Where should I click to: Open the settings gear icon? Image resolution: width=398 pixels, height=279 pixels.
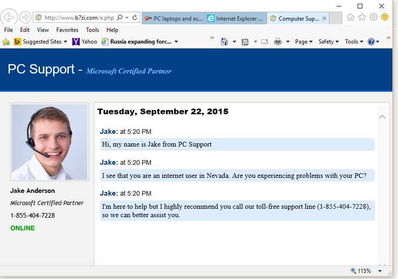click(374, 17)
